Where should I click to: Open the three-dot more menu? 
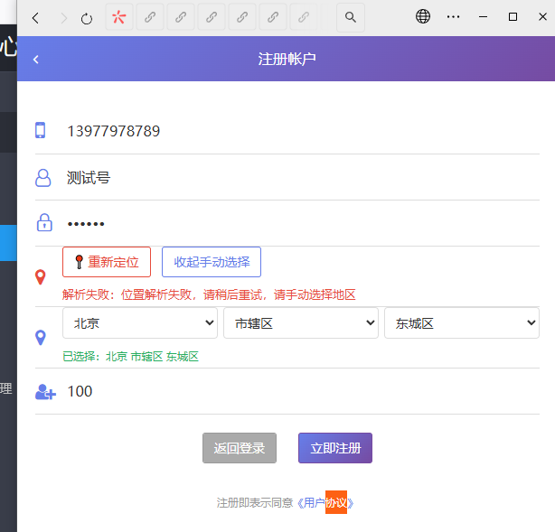[453, 16]
